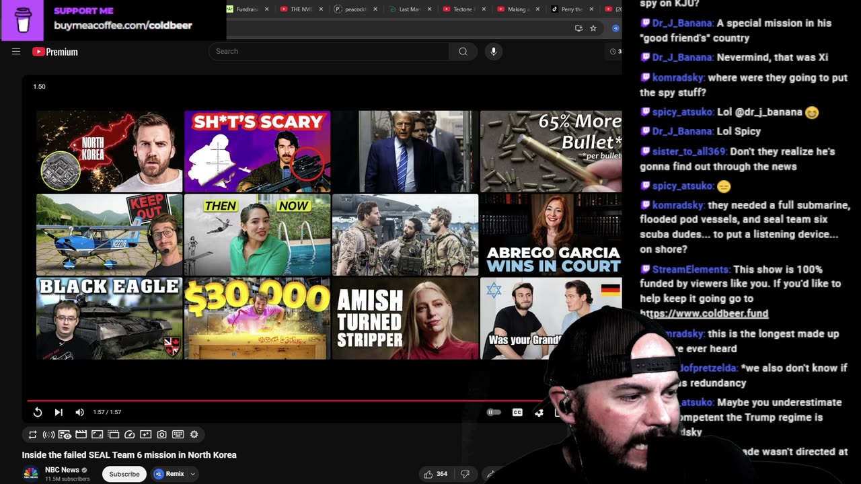
Task: Click the buymeacoffee.com/coldbeer text
Action: tap(123, 26)
